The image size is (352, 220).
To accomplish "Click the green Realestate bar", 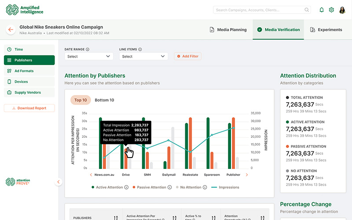I will click(x=186, y=146).
